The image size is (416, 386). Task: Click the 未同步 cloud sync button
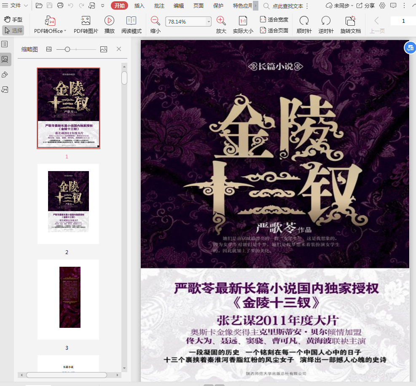click(339, 5)
